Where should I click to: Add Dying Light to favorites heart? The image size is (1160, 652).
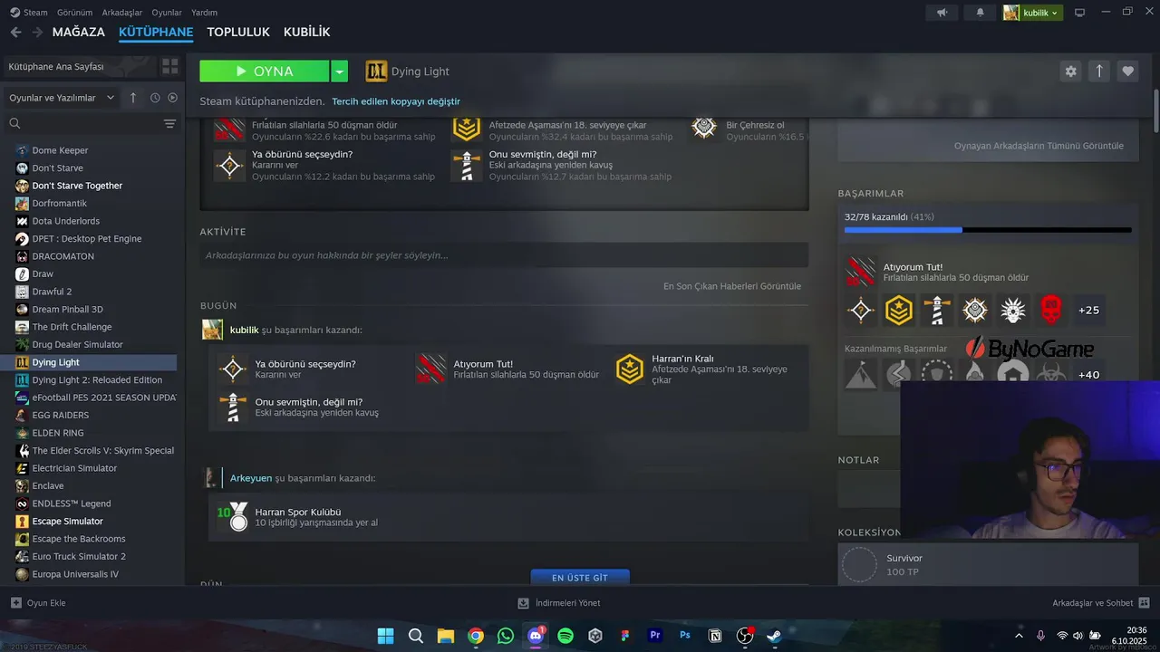click(1127, 71)
